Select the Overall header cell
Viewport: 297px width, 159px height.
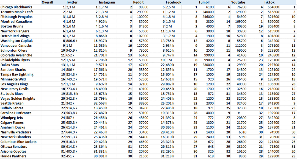click(47, 2)
